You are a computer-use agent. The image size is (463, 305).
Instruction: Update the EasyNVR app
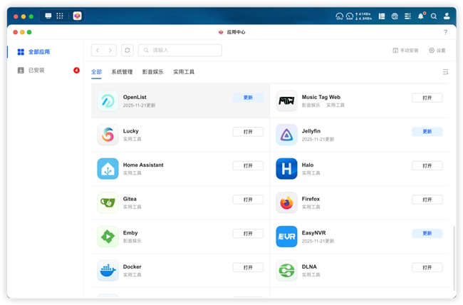pyautogui.click(x=427, y=234)
